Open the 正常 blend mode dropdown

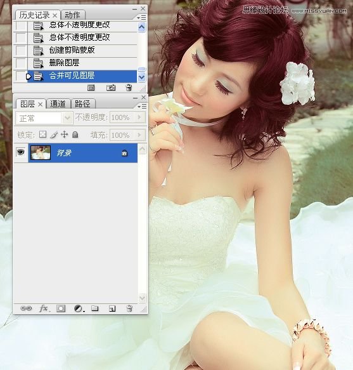pyautogui.click(x=44, y=118)
